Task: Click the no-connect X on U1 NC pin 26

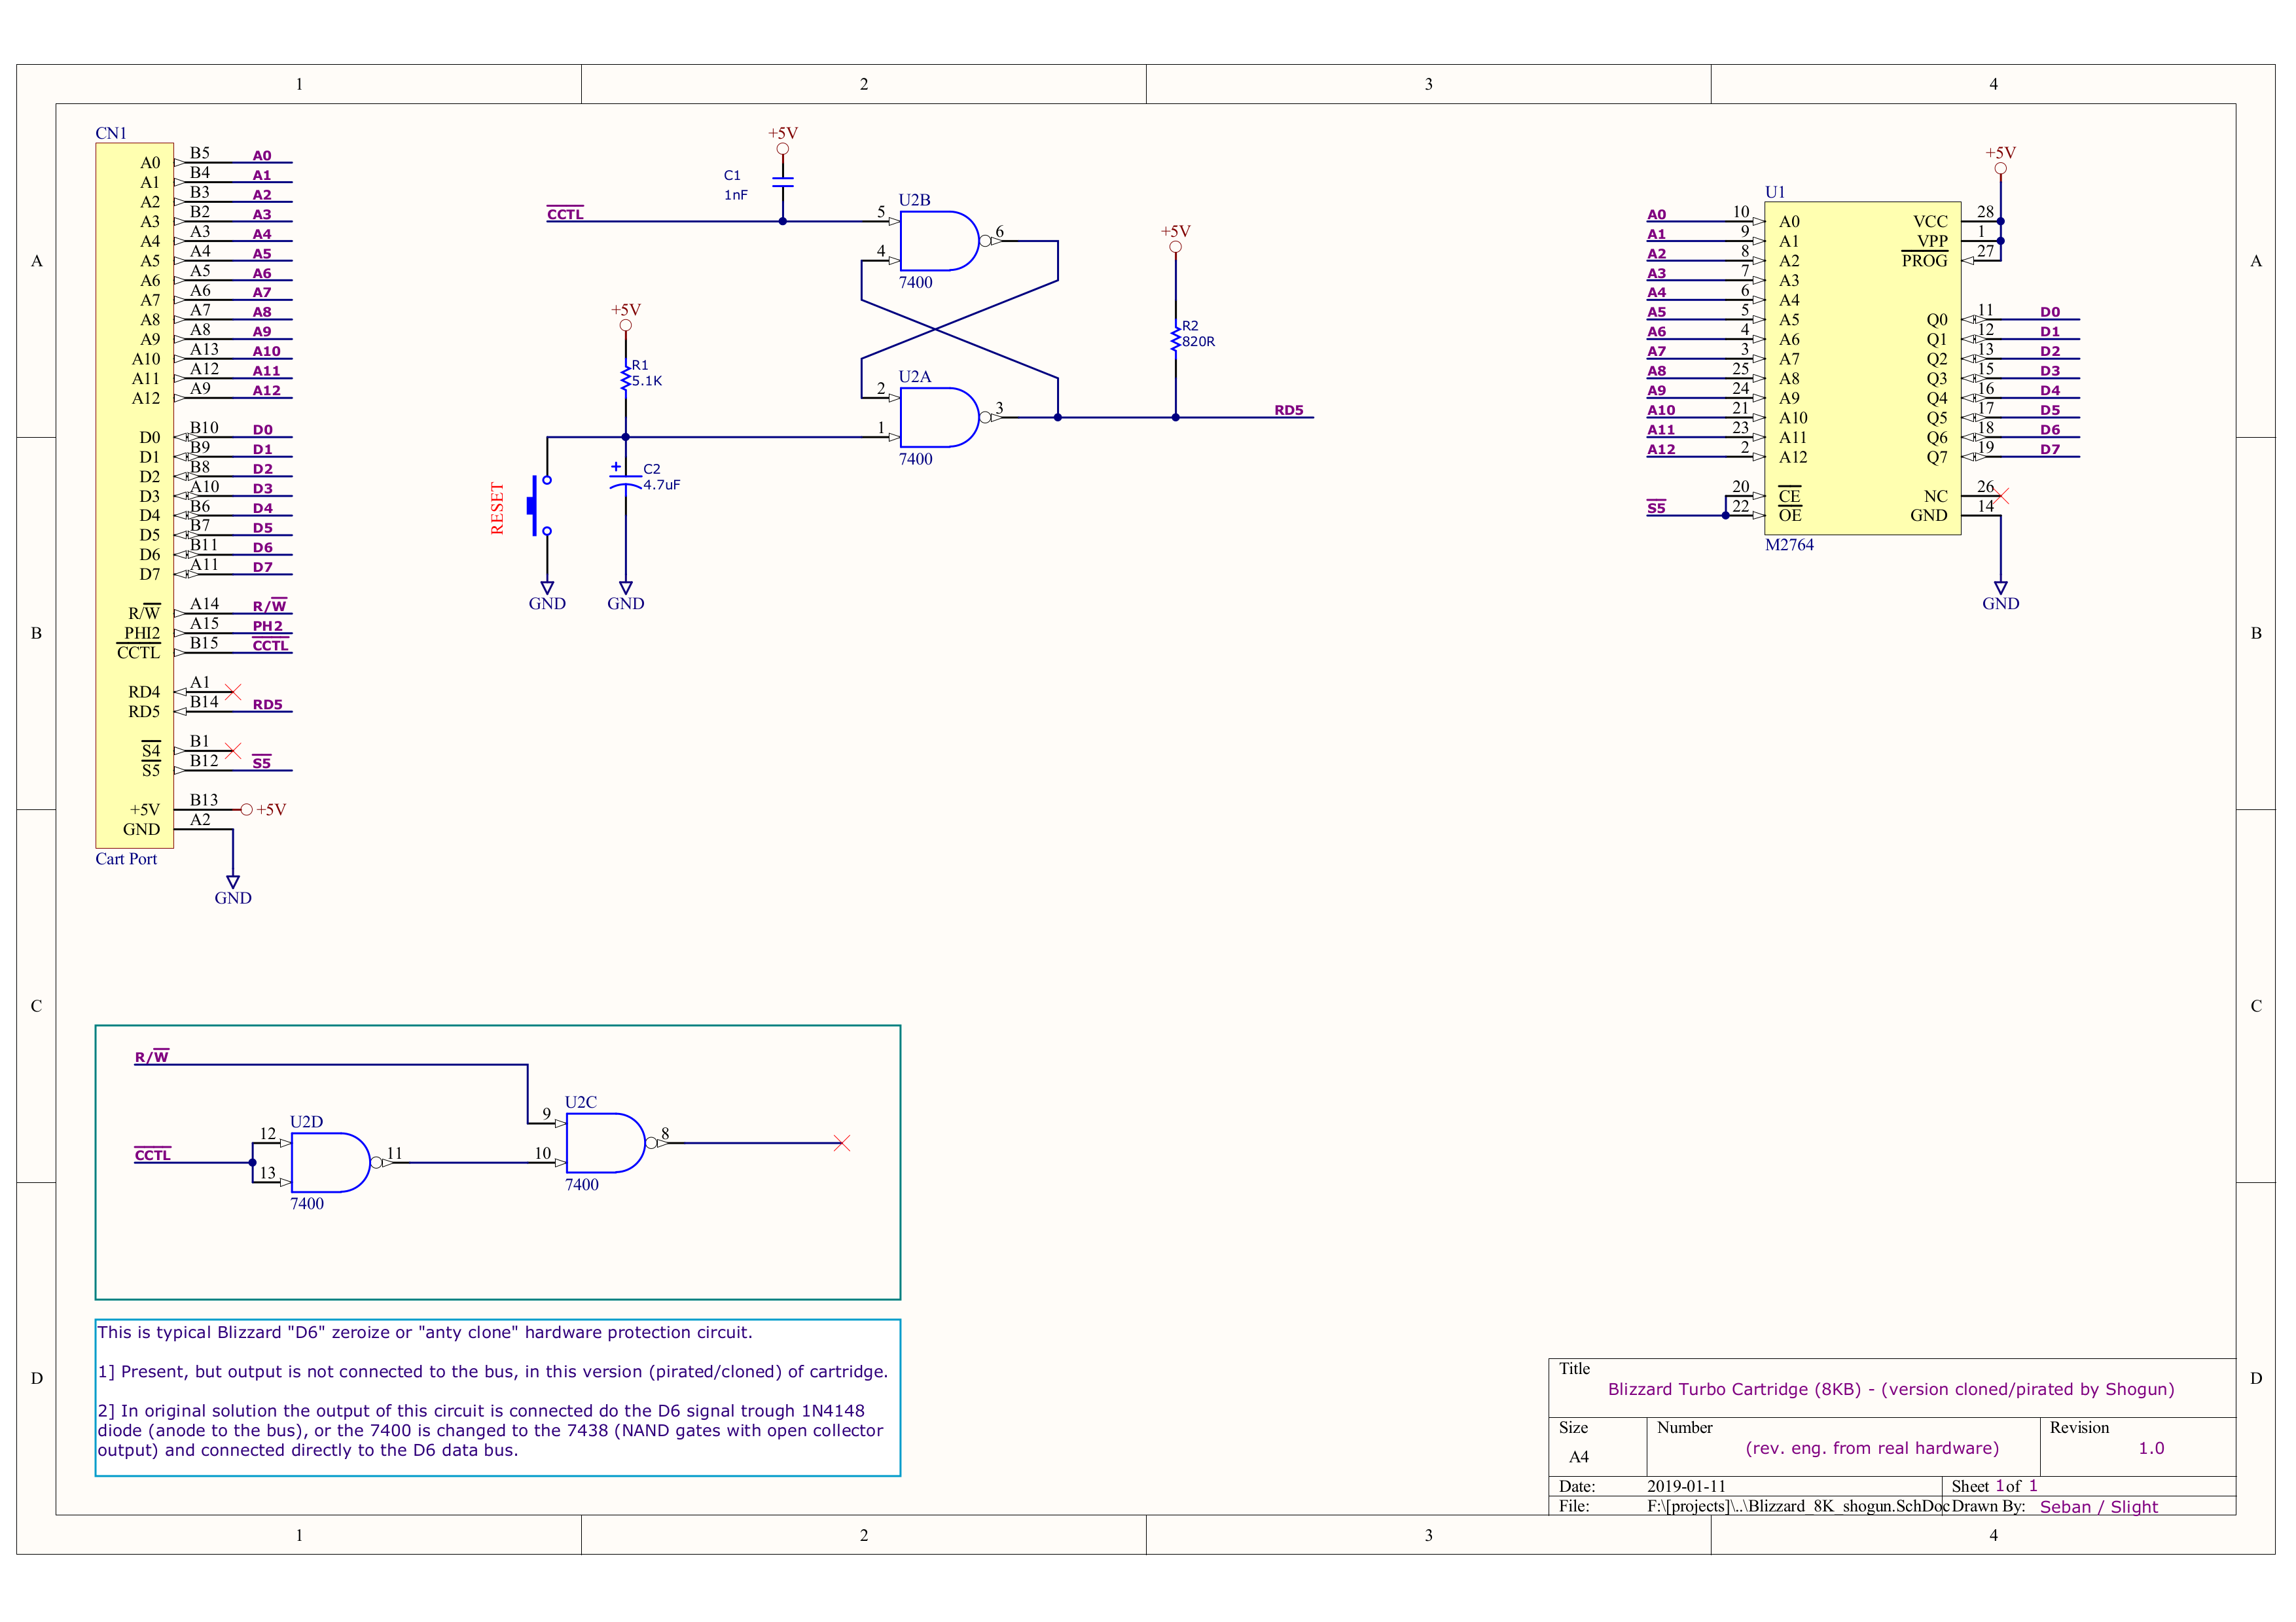Action: 2001,496
